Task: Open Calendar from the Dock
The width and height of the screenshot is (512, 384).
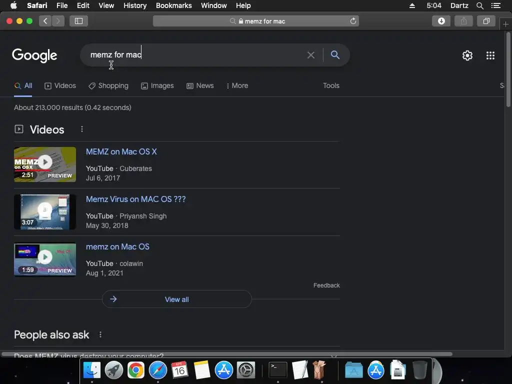Action: click(179, 370)
